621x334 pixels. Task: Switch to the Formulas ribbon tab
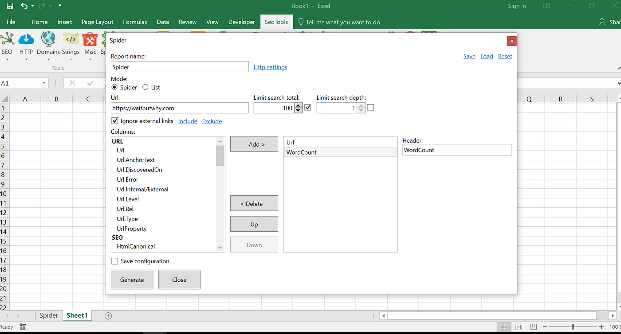click(135, 22)
